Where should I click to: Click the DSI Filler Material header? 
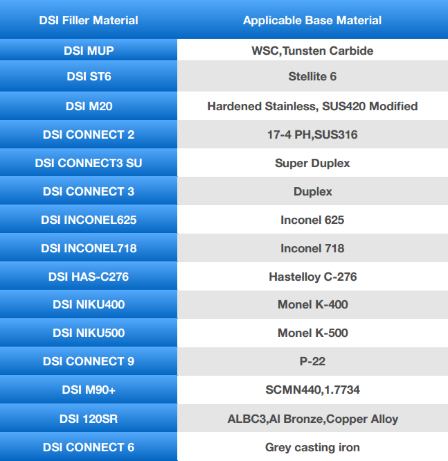89,20
